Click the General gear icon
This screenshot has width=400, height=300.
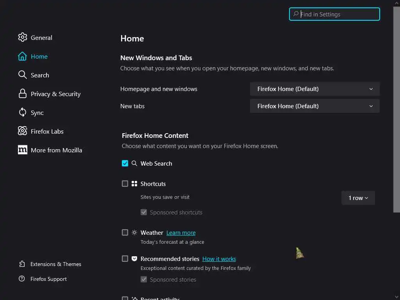click(22, 37)
